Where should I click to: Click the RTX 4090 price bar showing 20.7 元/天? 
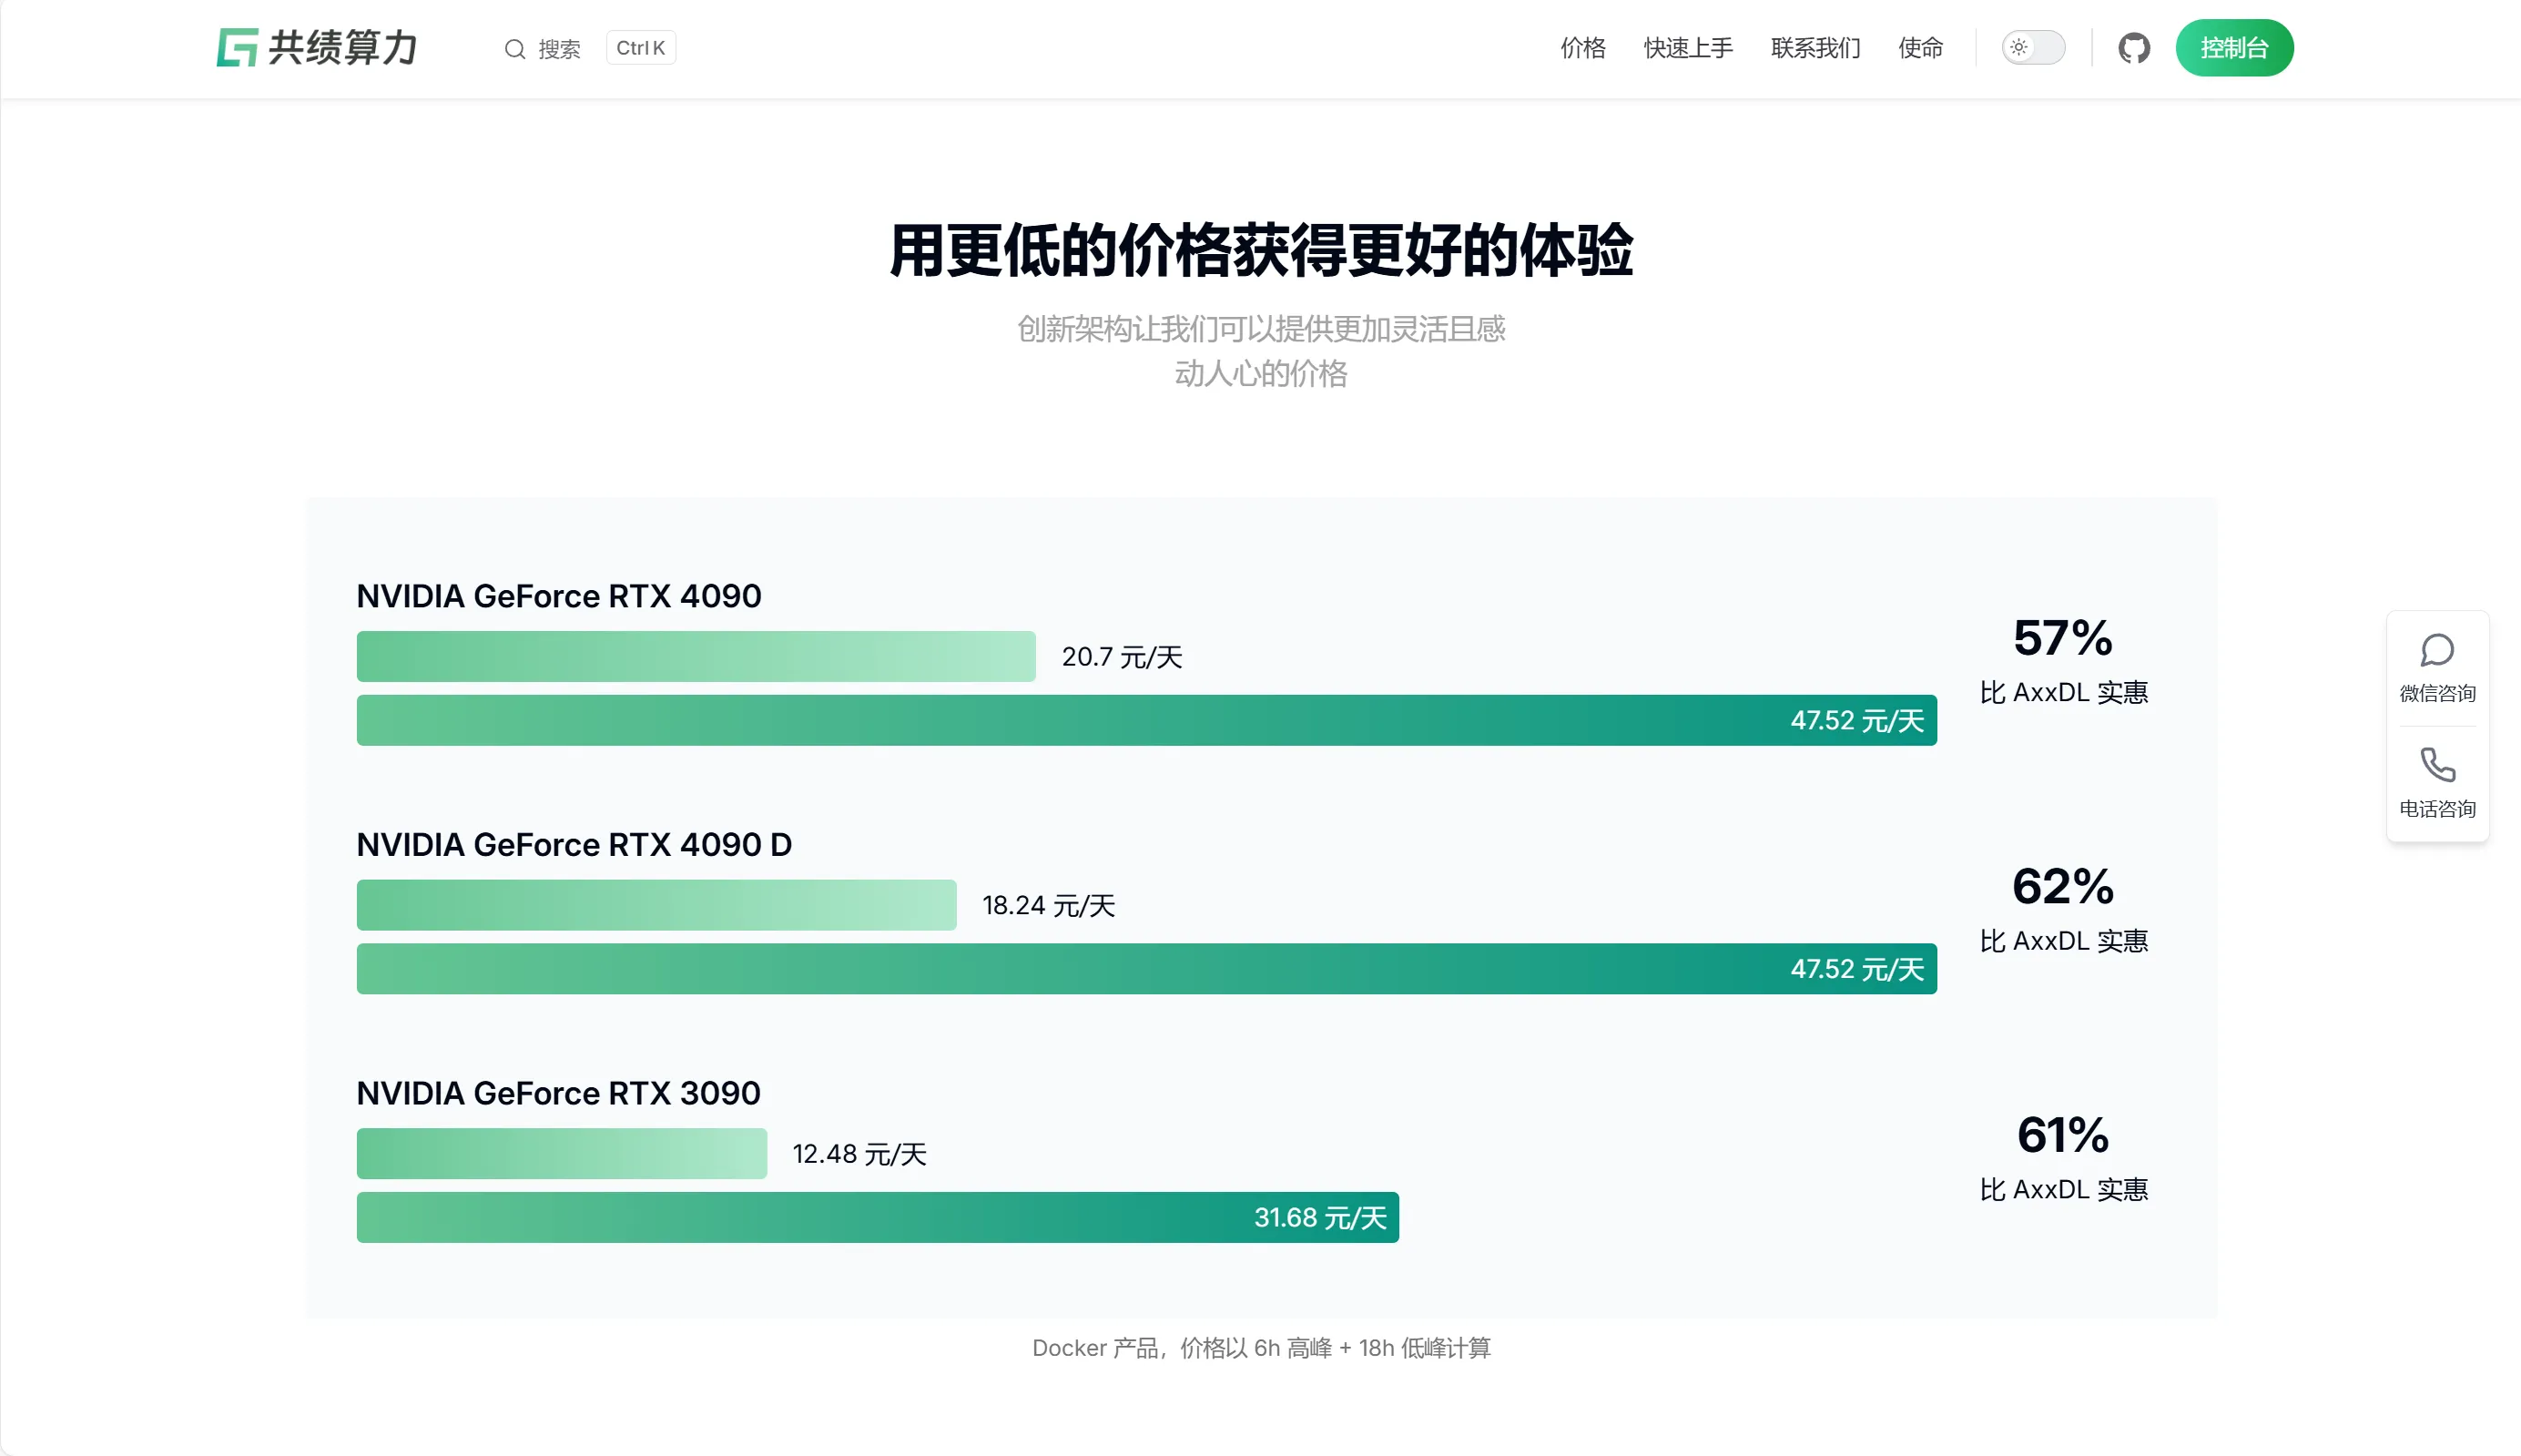point(696,657)
